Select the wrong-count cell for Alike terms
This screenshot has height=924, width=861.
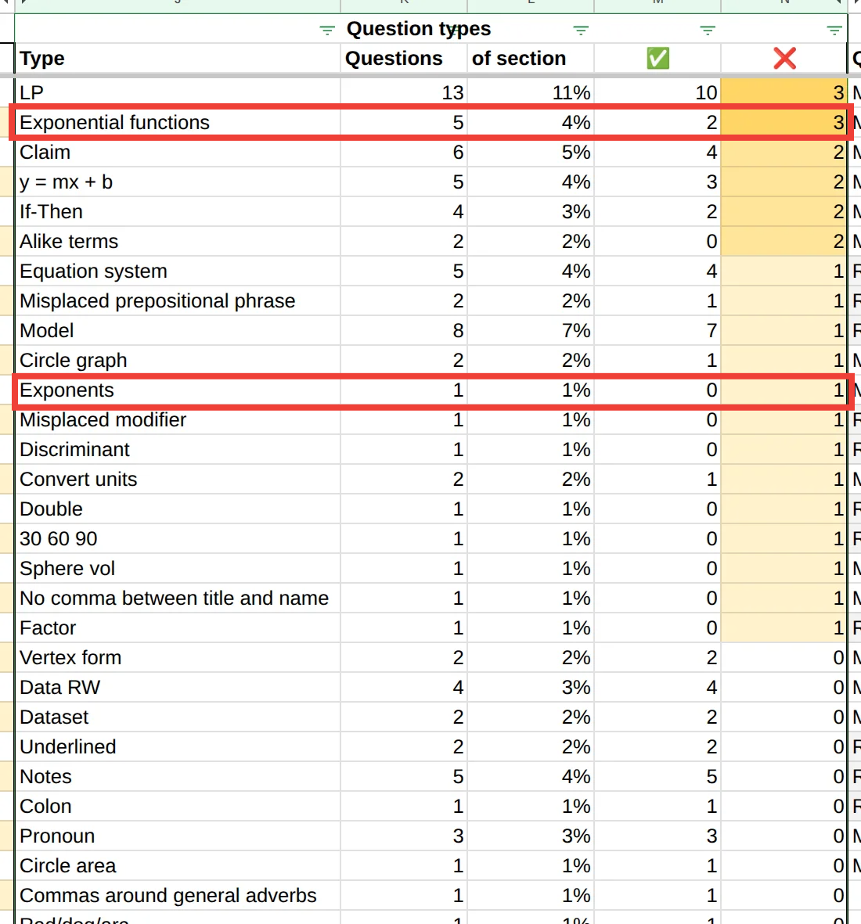click(x=784, y=241)
